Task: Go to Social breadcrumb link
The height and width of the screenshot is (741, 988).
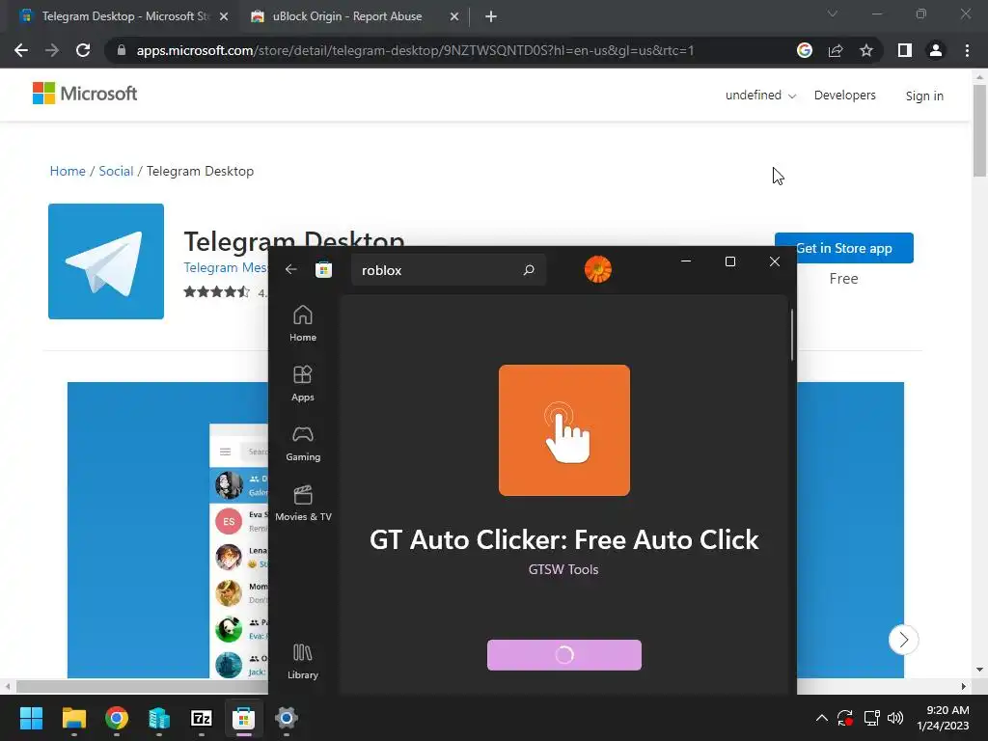Action: pyautogui.click(x=116, y=171)
